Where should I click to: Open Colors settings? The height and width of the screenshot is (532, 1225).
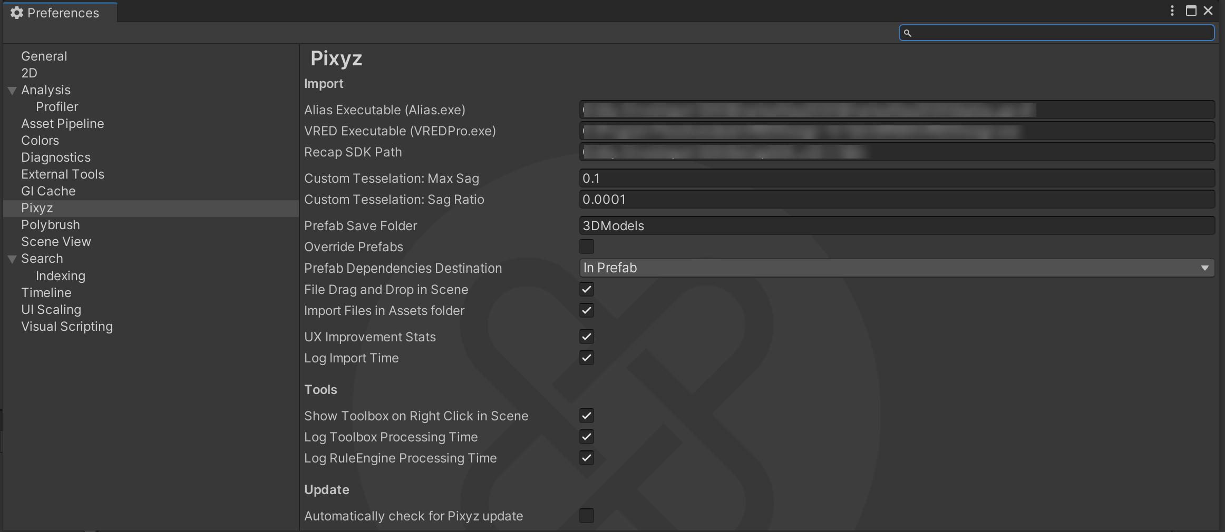[x=40, y=141]
